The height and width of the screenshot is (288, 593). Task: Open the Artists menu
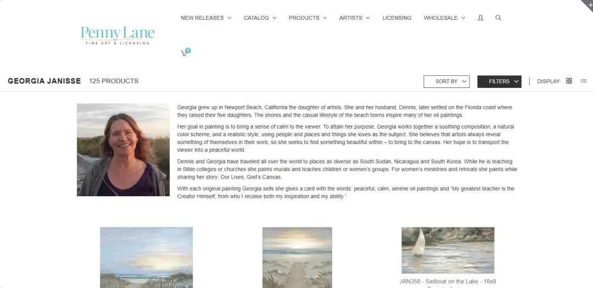(x=354, y=18)
